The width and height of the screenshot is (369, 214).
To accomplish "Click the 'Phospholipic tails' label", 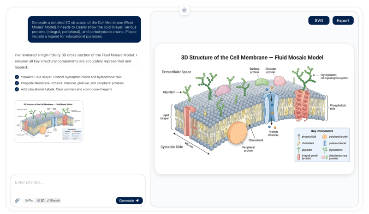I will (338, 107).
